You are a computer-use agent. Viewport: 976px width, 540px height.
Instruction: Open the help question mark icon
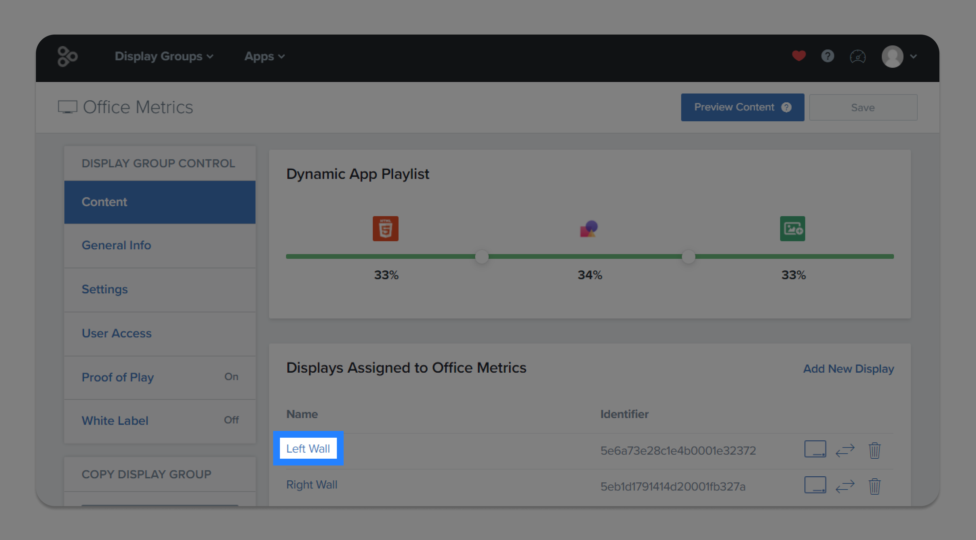828,56
